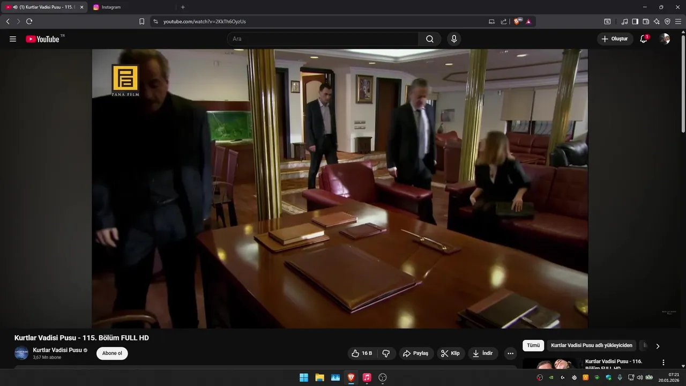Open the Music app on the taskbar
Screen dimensions: 686x386
click(x=367, y=377)
